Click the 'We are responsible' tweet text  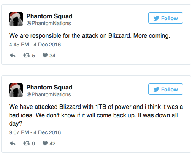click(90, 36)
